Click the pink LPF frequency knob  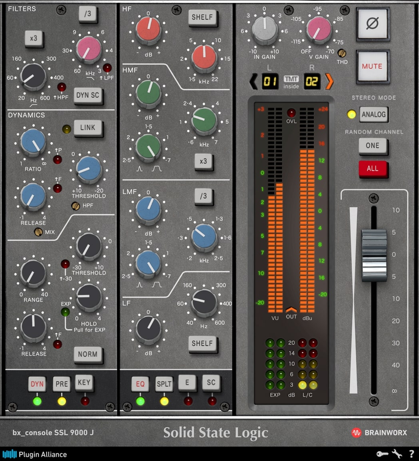point(88,50)
